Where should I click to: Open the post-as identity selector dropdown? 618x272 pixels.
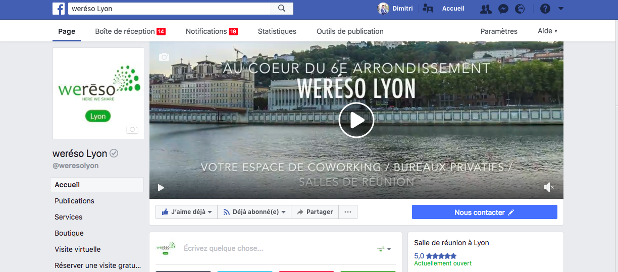pos(384,249)
